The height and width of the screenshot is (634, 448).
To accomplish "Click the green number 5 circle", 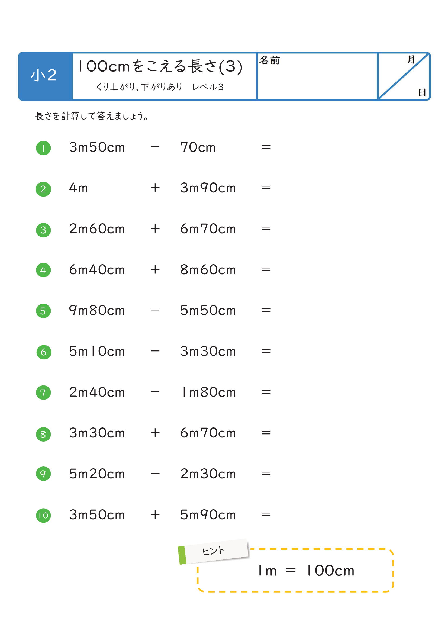I will (x=43, y=311).
